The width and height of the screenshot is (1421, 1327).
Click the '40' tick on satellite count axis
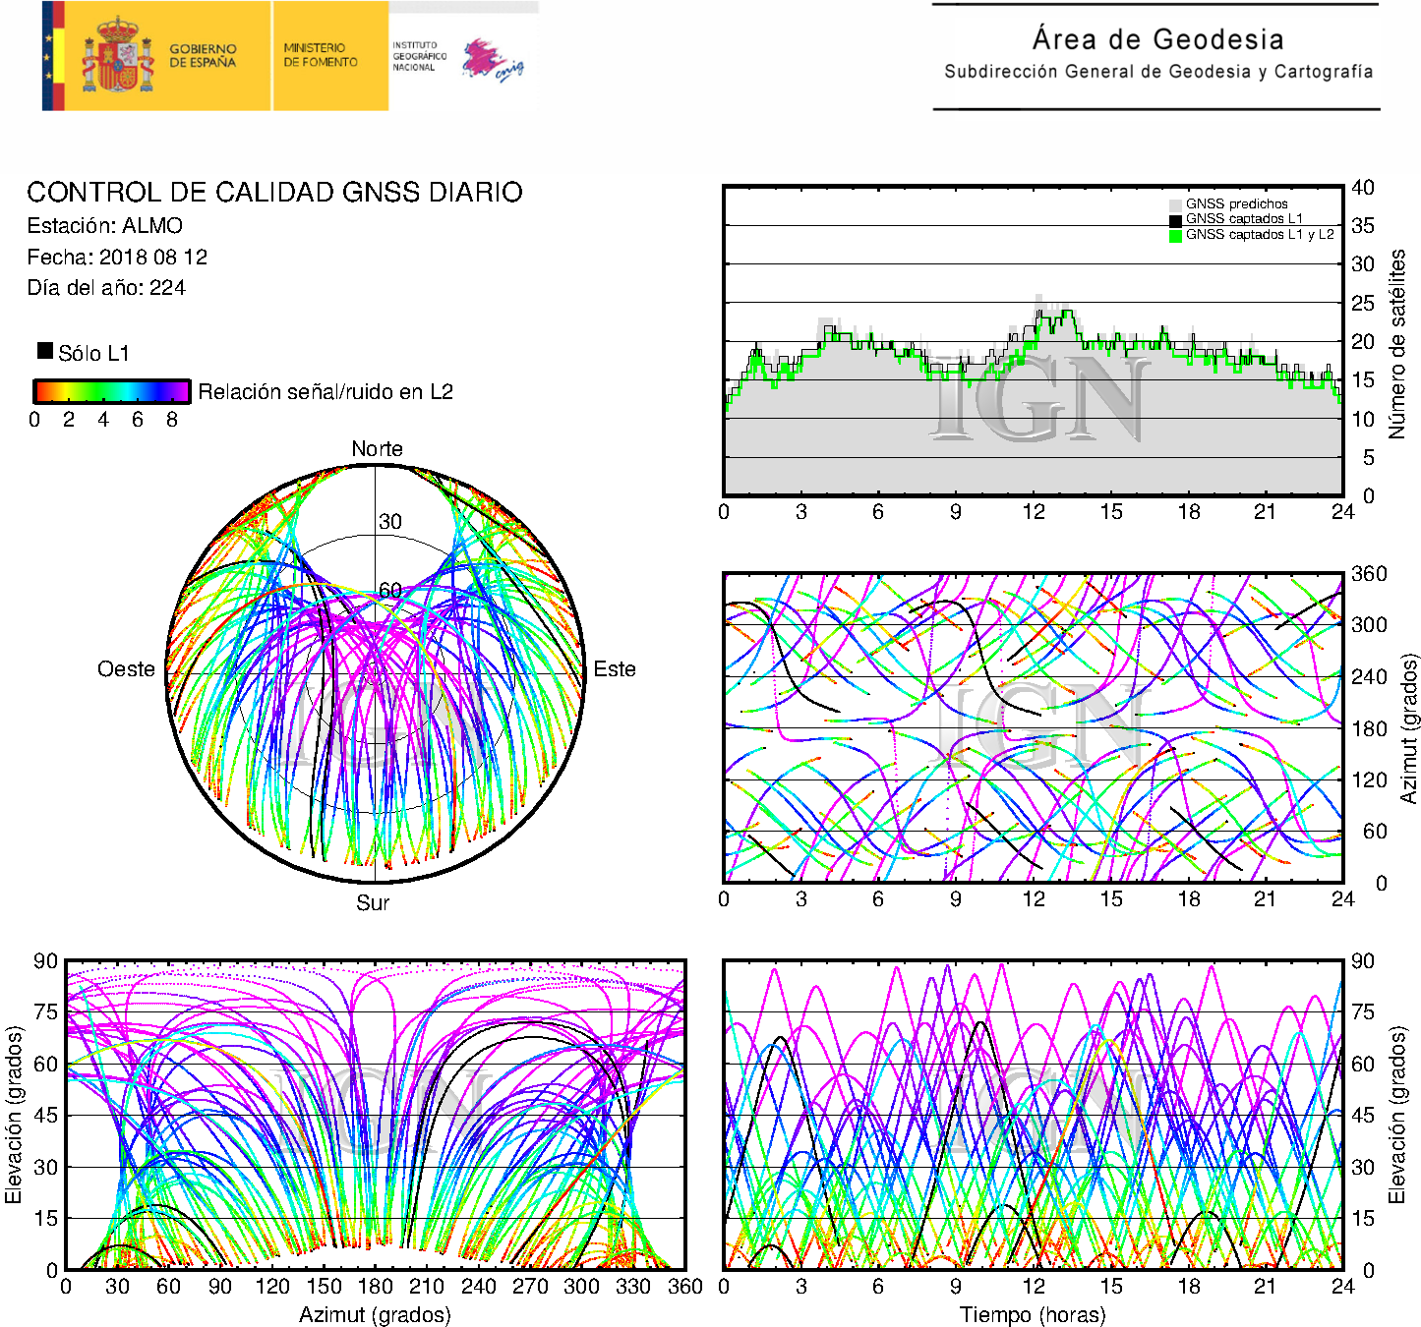click(x=1362, y=187)
